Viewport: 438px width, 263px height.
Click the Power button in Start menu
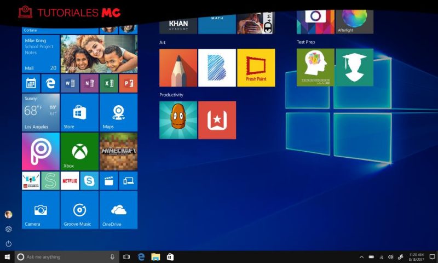(x=8, y=243)
